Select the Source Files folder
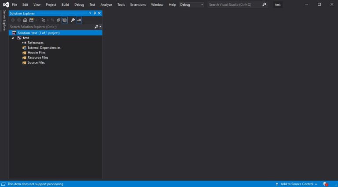Viewport: 338px width, 187px height. point(36,62)
